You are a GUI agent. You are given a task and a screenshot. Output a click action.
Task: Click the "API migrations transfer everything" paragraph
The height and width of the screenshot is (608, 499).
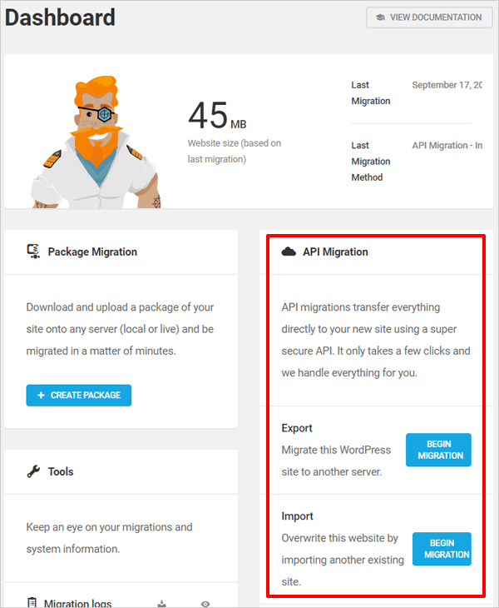[x=376, y=340]
